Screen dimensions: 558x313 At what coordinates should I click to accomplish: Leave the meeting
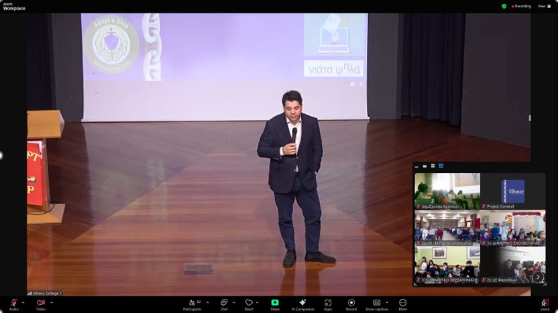[x=545, y=303]
